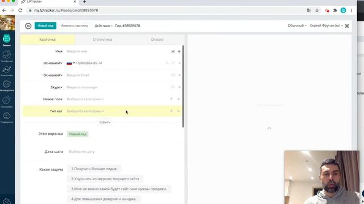Open Настройки section in the sidebar
Image resolution: width=364 pixels, height=204 pixels.
coord(7,102)
